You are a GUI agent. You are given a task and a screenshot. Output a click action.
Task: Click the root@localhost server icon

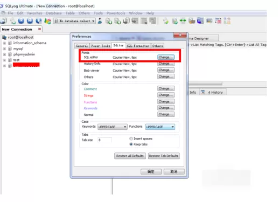pyautogui.click(x=4, y=37)
